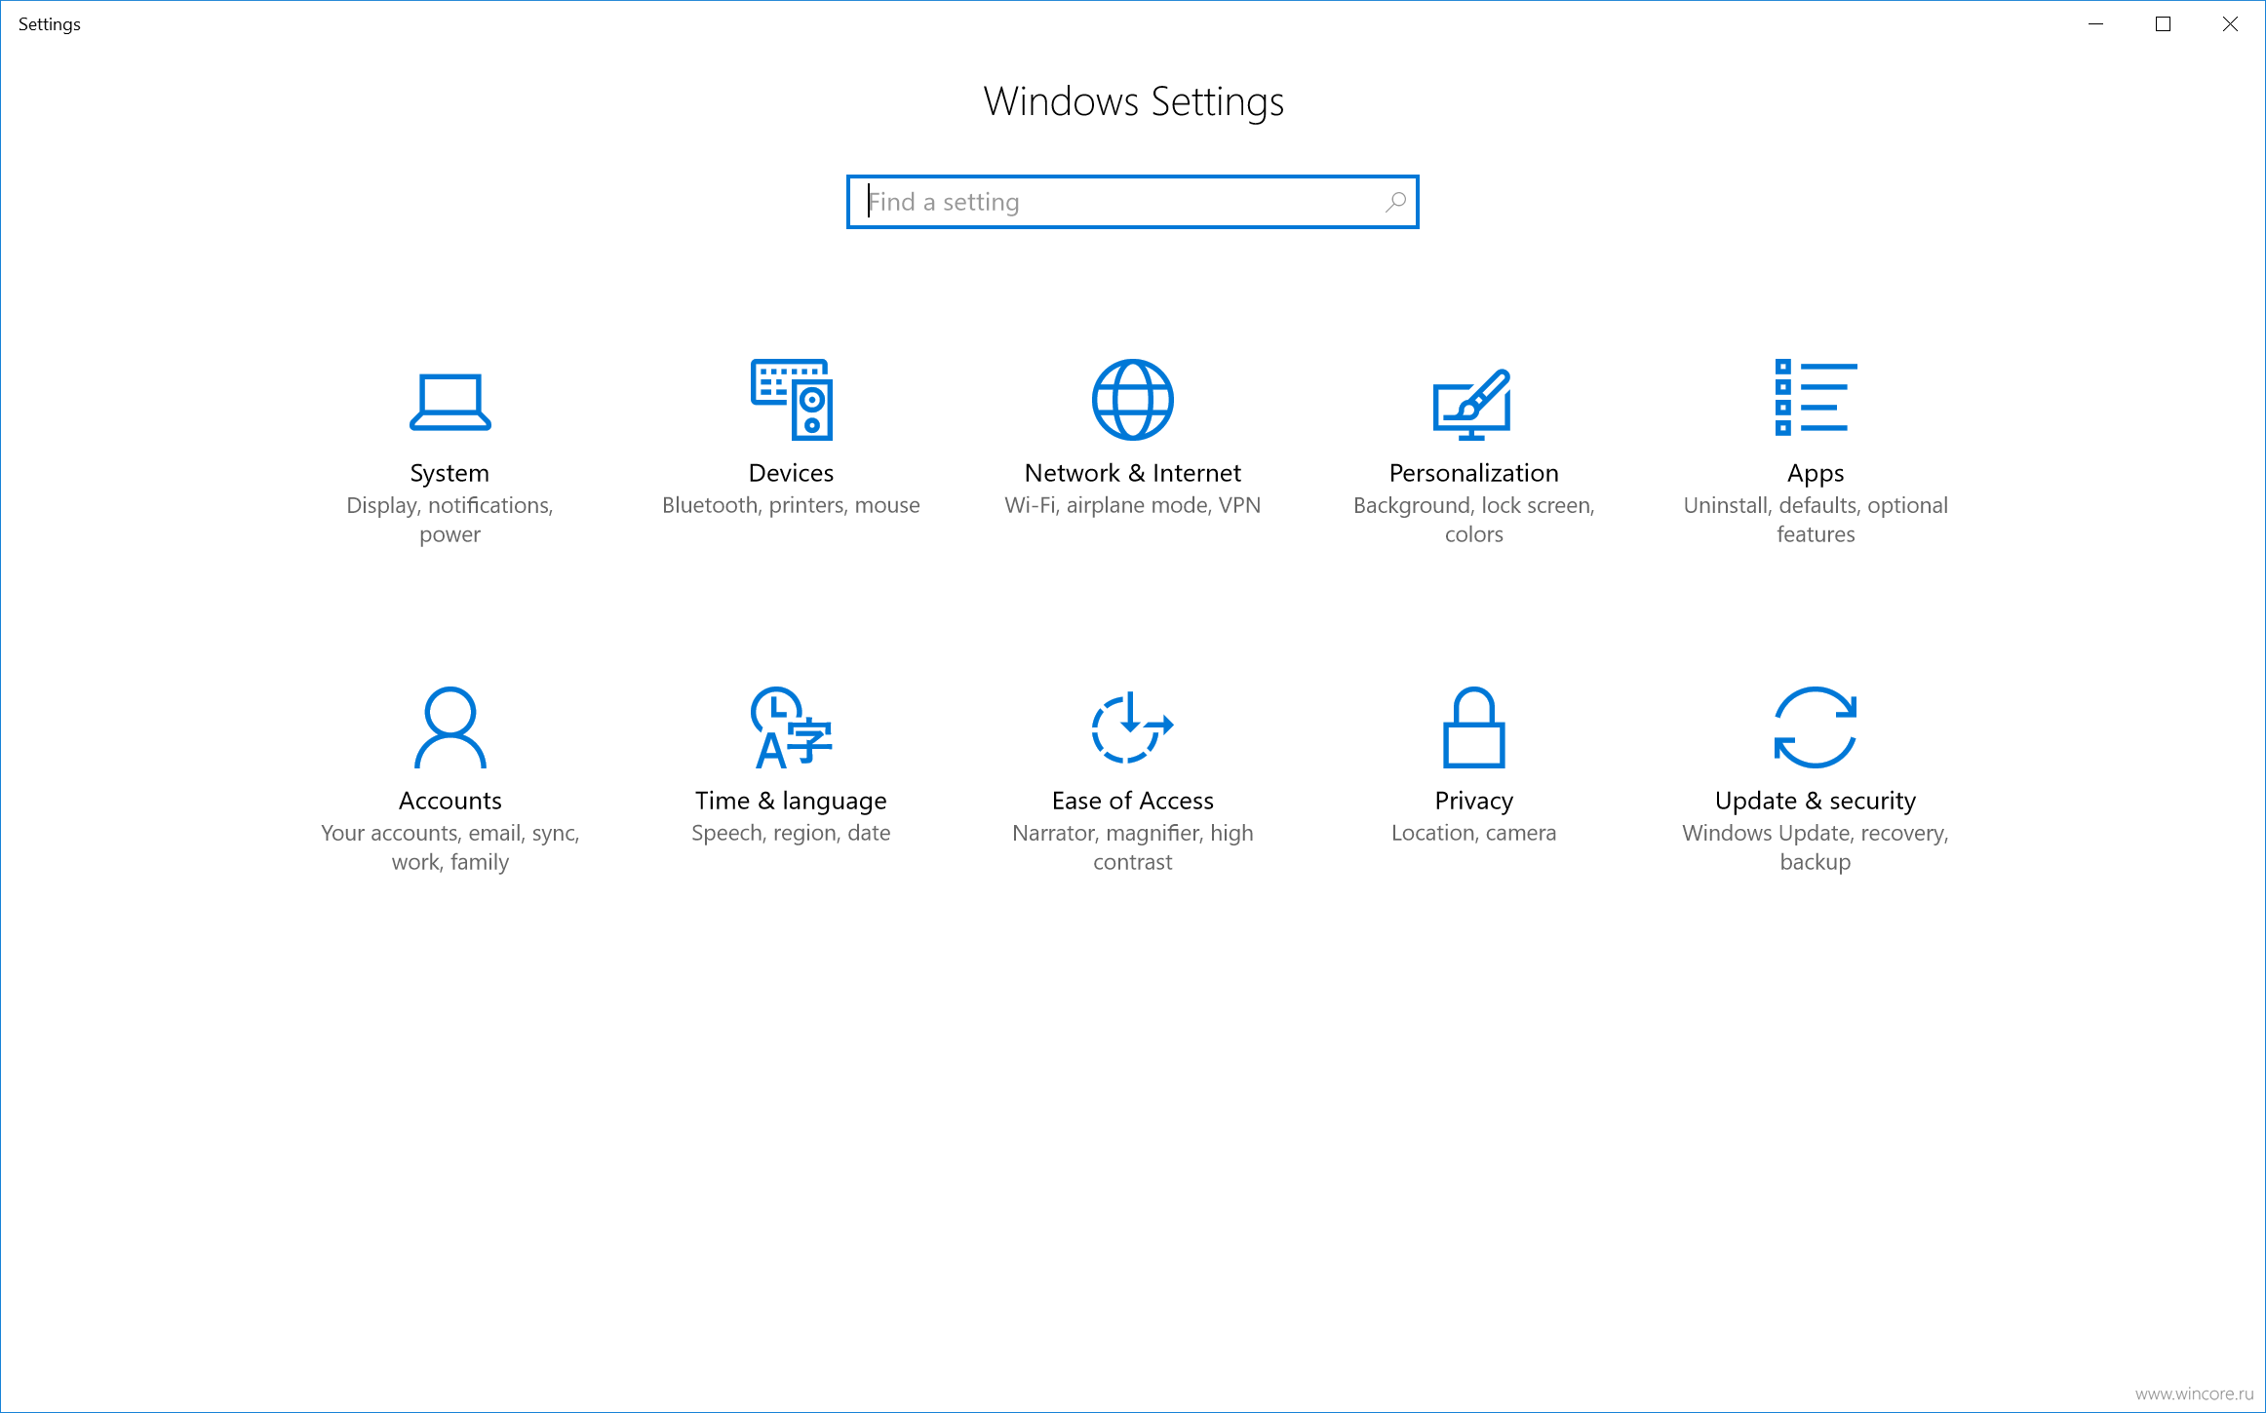Click "Narrator, magnifier, high contrast" description
The height and width of the screenshot is (1413, 2266).
pyautogui.click(x=1132, y=847)
